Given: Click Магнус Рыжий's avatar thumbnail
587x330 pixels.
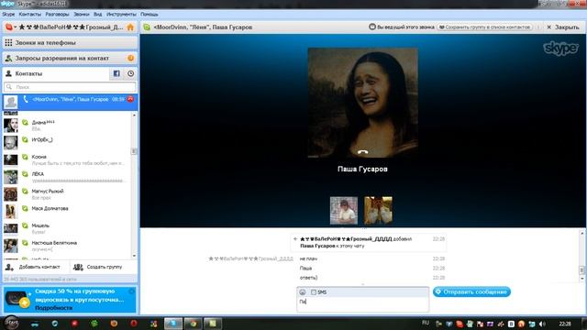Looking at the screenshot, I should coord(10,194).
